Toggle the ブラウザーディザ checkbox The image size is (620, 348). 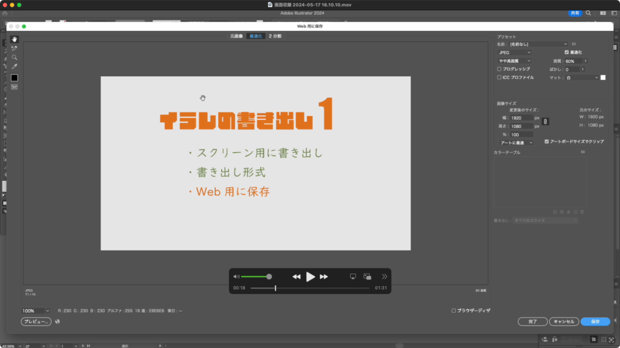[454, 310]
